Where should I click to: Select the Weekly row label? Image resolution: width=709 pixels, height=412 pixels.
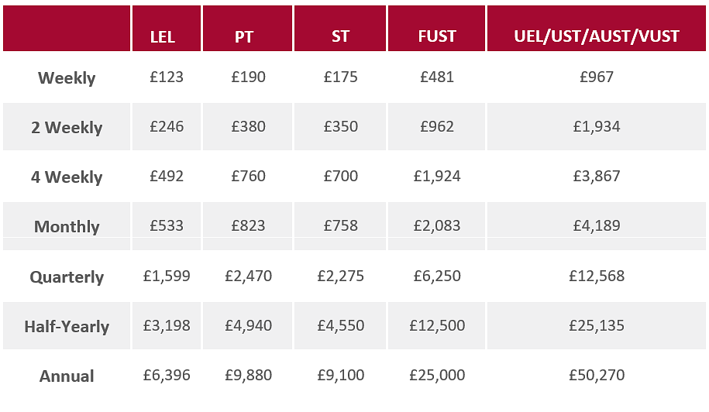(x=67, y=78)
